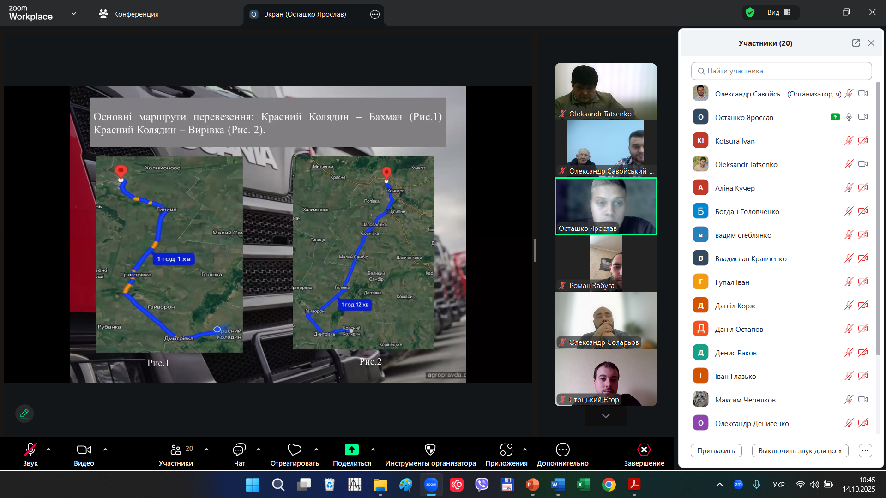Image resolution: width=886 pixels, height=498 pixels.
Task: Click the React heart icon
Action: coord(294,450)
